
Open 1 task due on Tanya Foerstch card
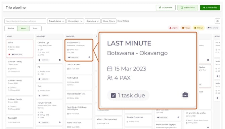[x=43, y=122]
